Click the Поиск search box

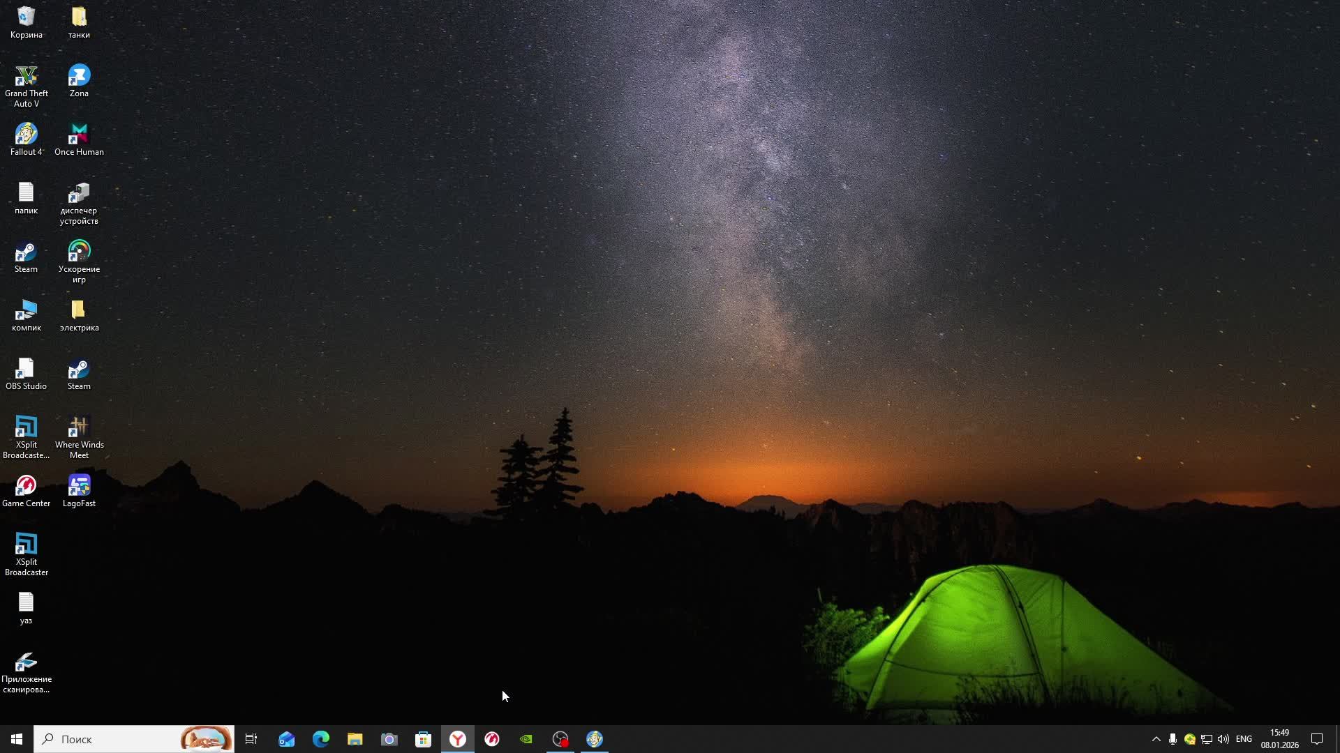pyautogui.click(x=112, y=739)
